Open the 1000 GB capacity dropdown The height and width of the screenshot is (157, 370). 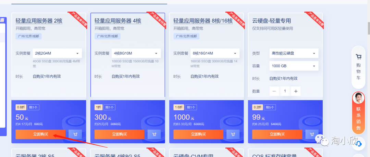click(x=294, y=66)
